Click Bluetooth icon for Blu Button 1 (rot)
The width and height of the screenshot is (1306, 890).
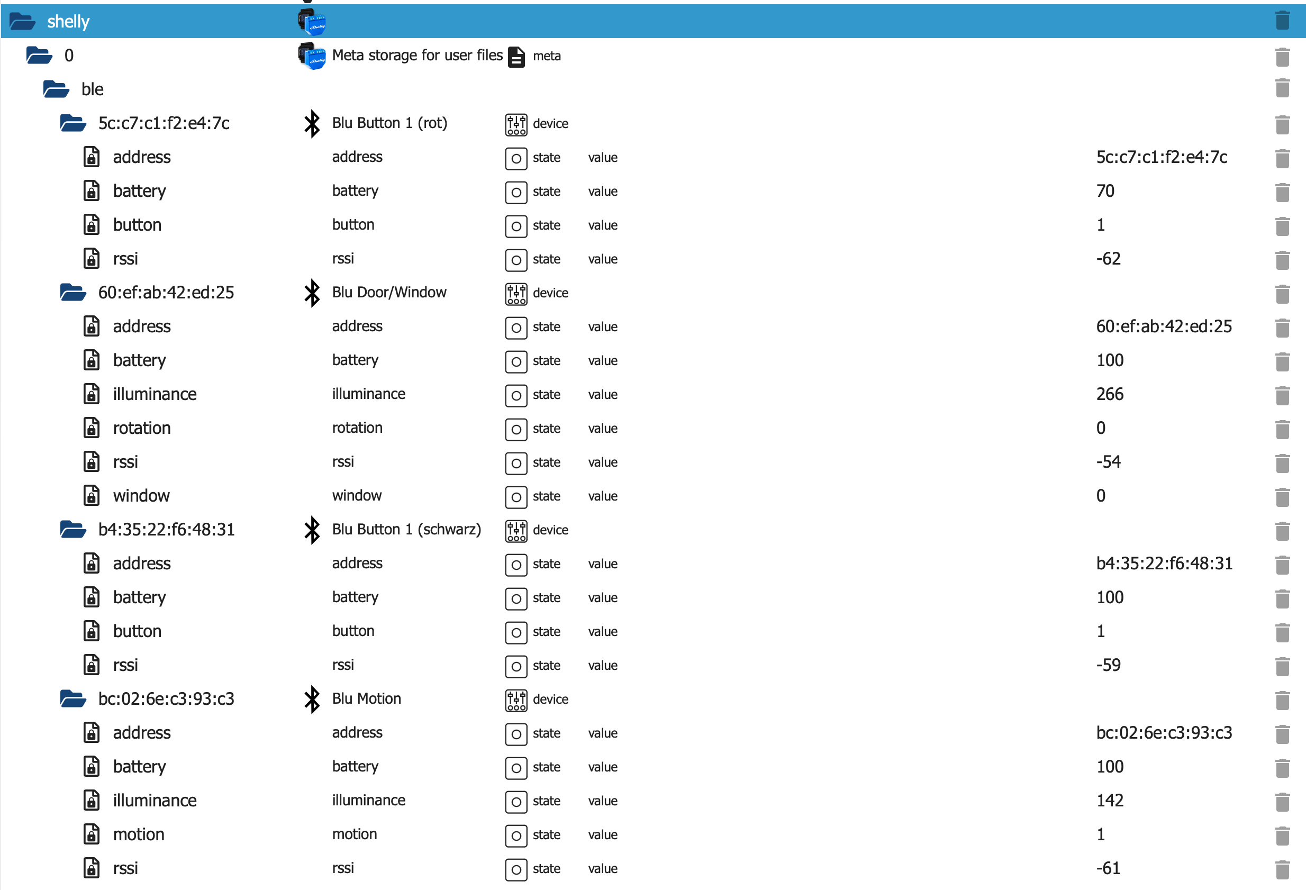pos(312,124)
